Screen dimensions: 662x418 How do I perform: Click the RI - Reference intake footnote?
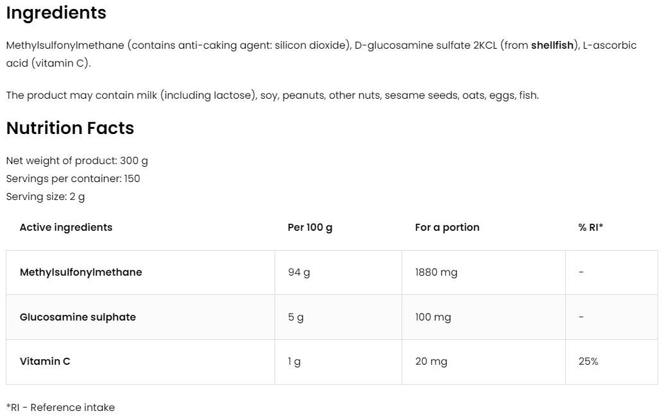click(60, 408)
